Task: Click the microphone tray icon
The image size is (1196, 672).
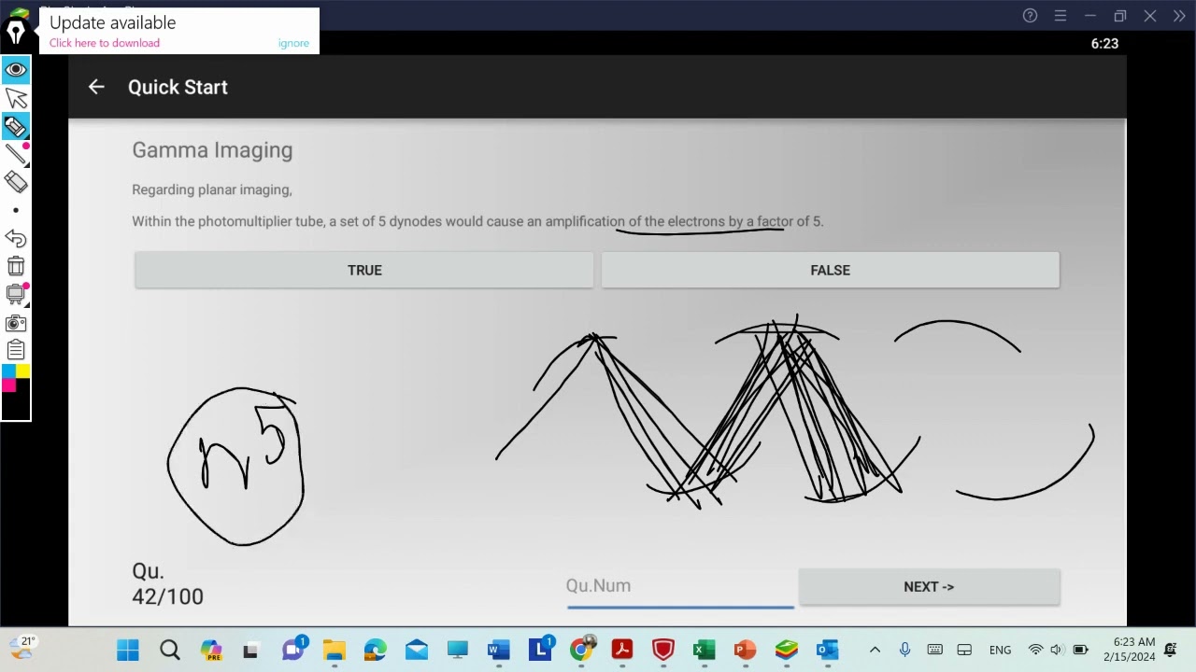Action: pyautogui.click(x=904, y=650)
